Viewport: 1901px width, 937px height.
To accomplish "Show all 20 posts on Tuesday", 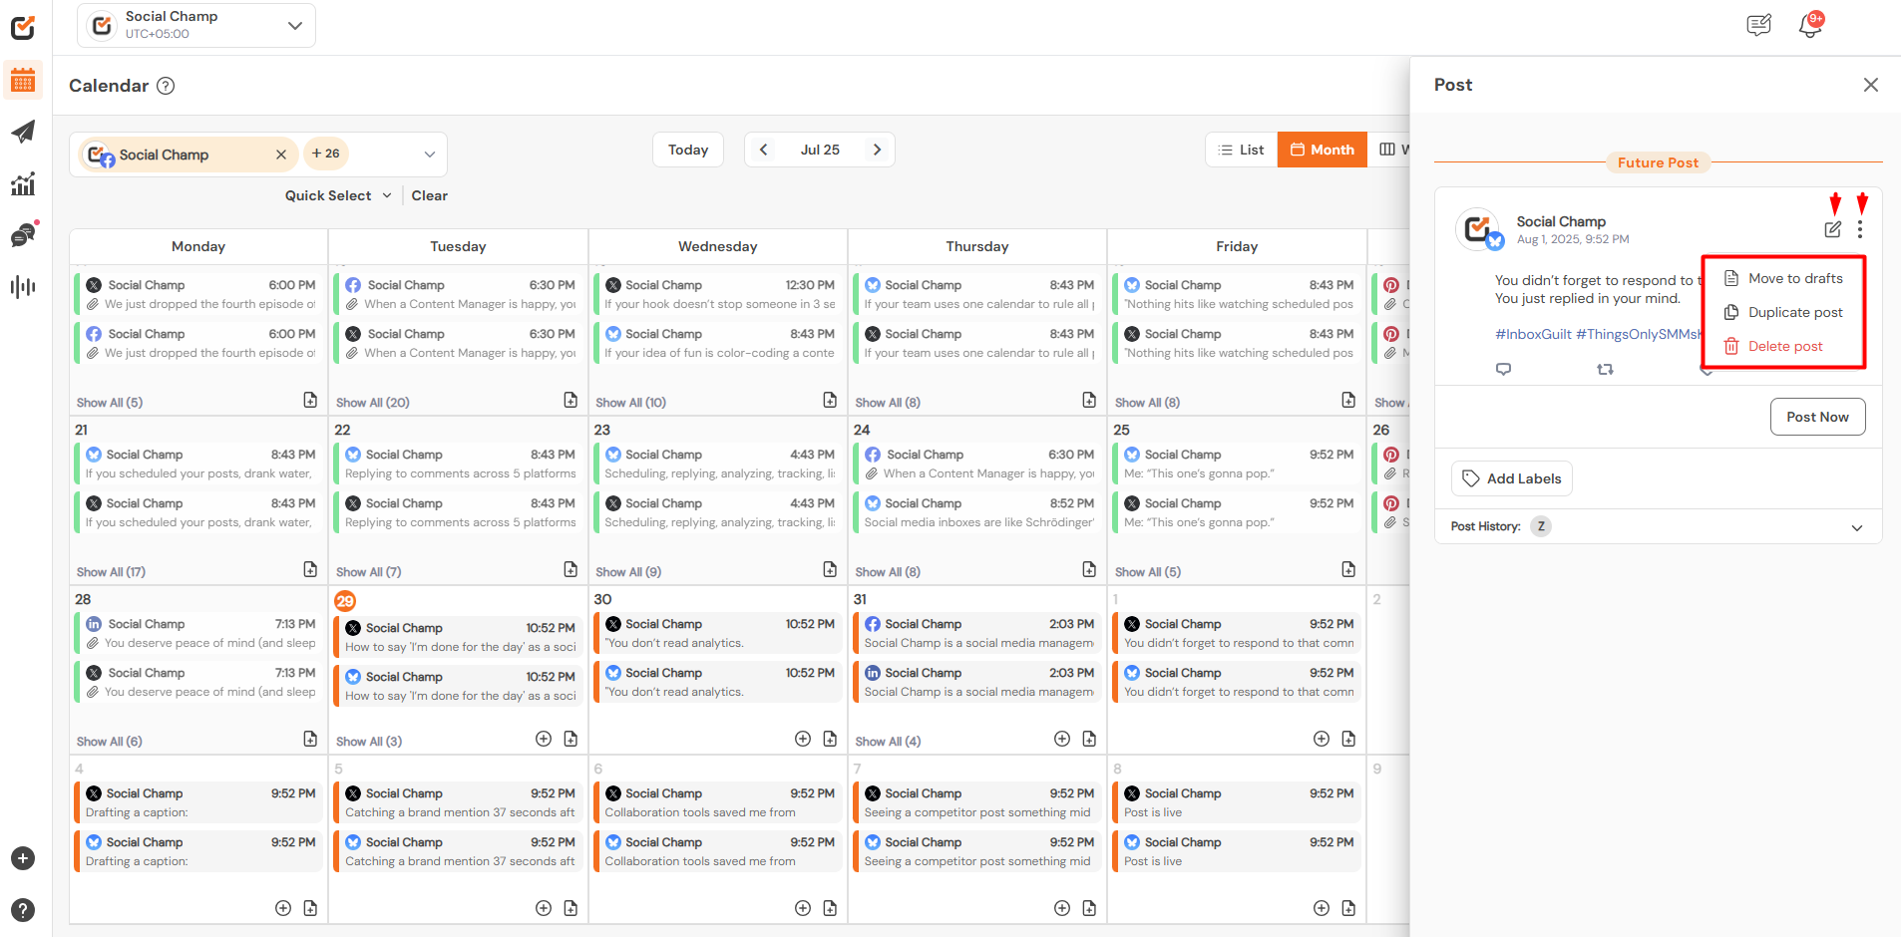I will tap(373, 403).
